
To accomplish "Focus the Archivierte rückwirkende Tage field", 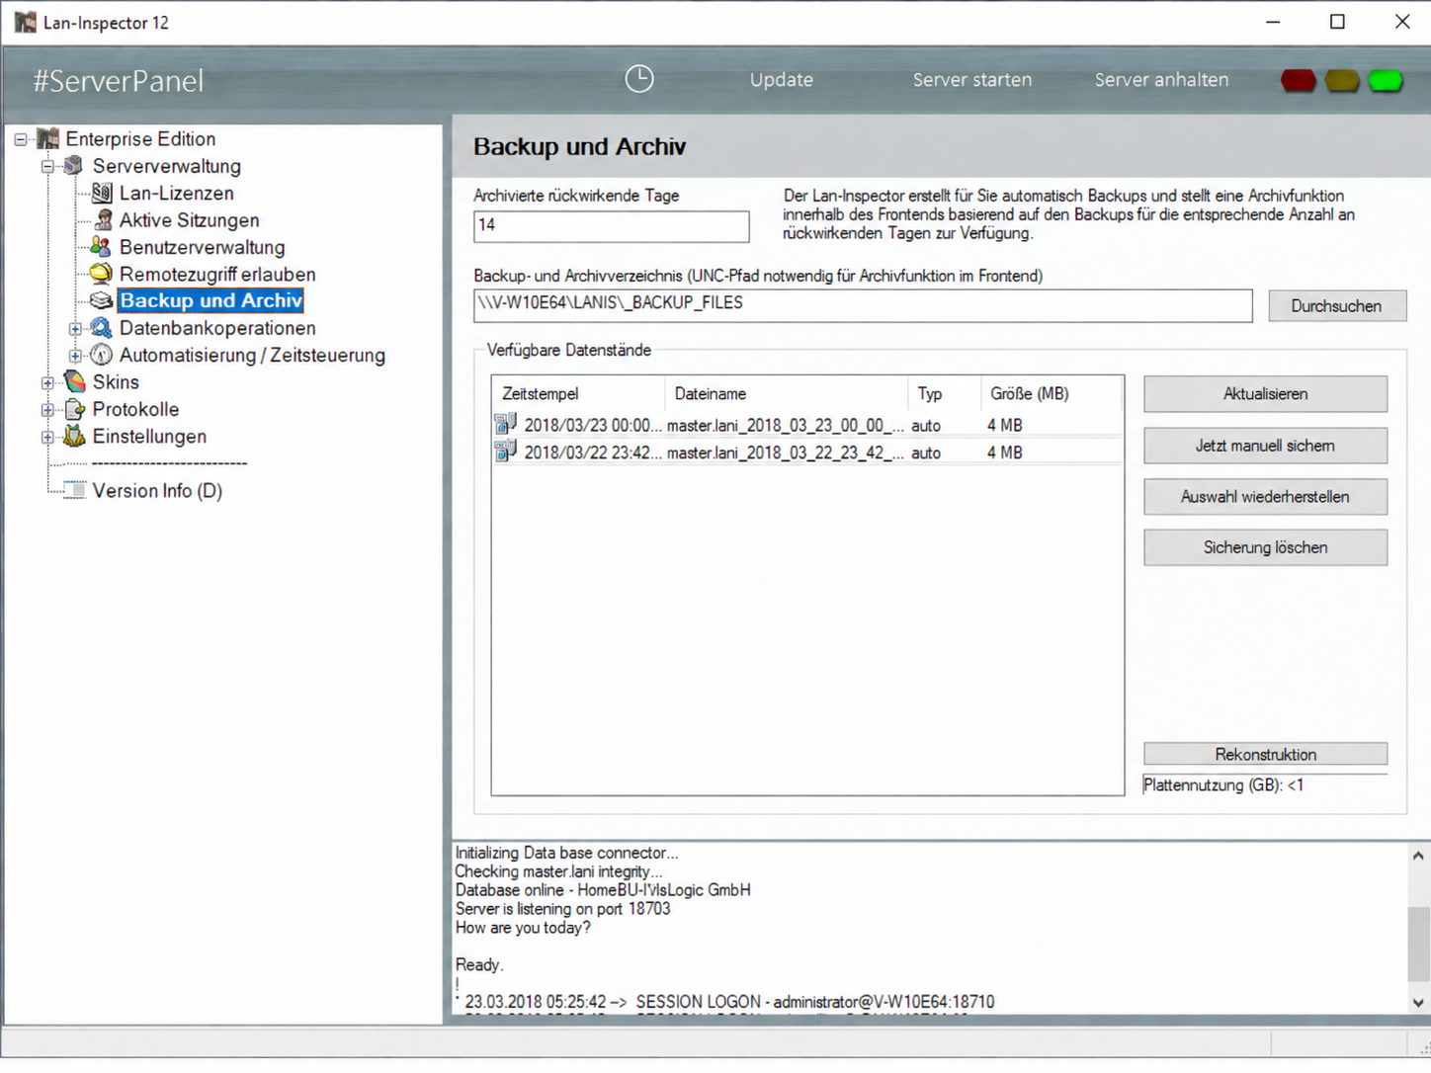I will [x=611, y=226].
